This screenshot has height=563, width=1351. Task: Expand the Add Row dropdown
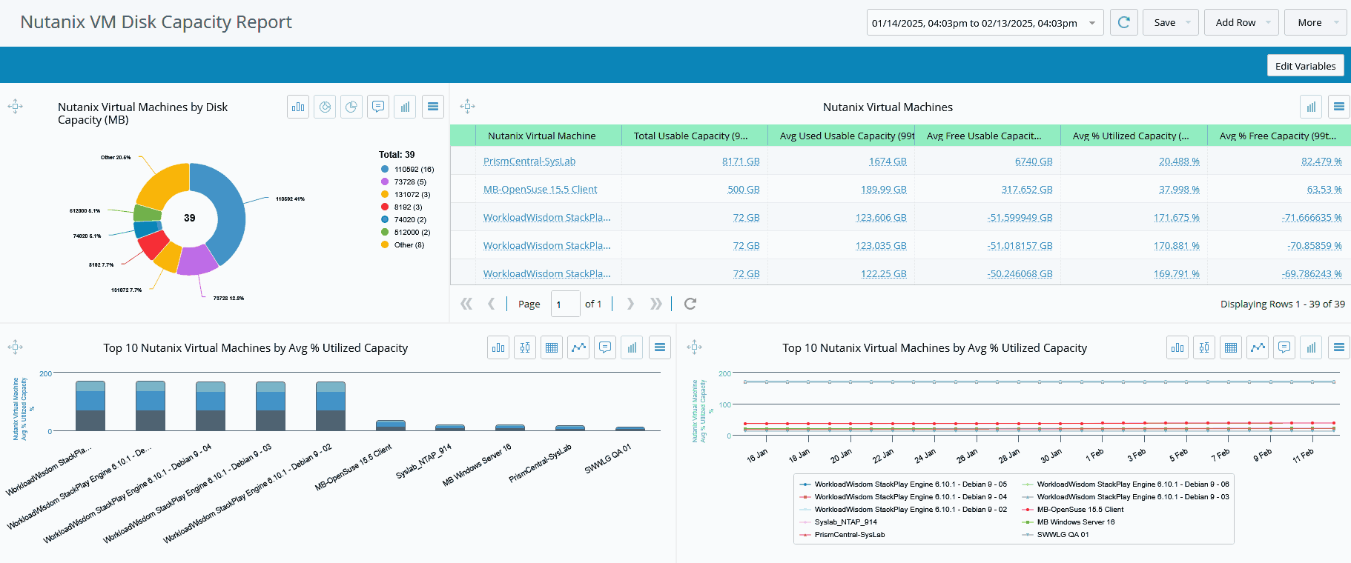pos(1268,22)
